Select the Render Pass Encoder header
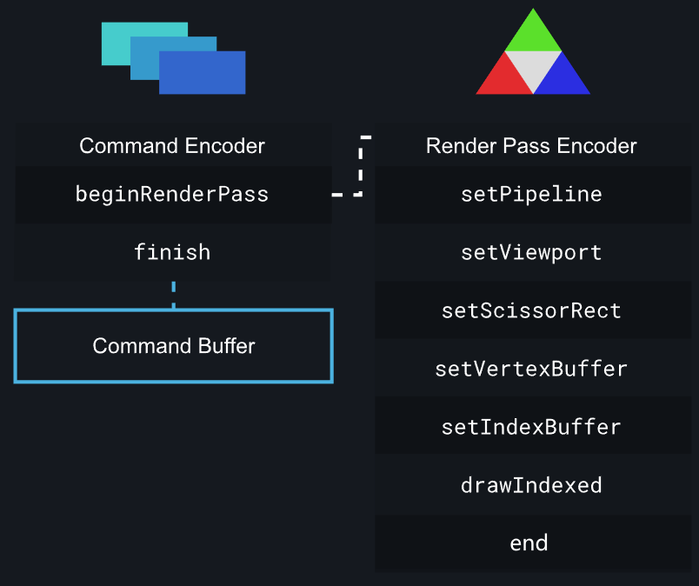699x586 pixels. click(x=531, y=145)
